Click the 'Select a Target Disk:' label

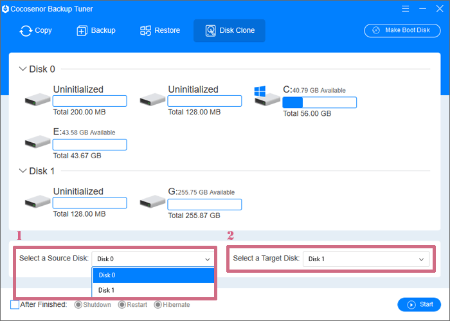(266, 258)
